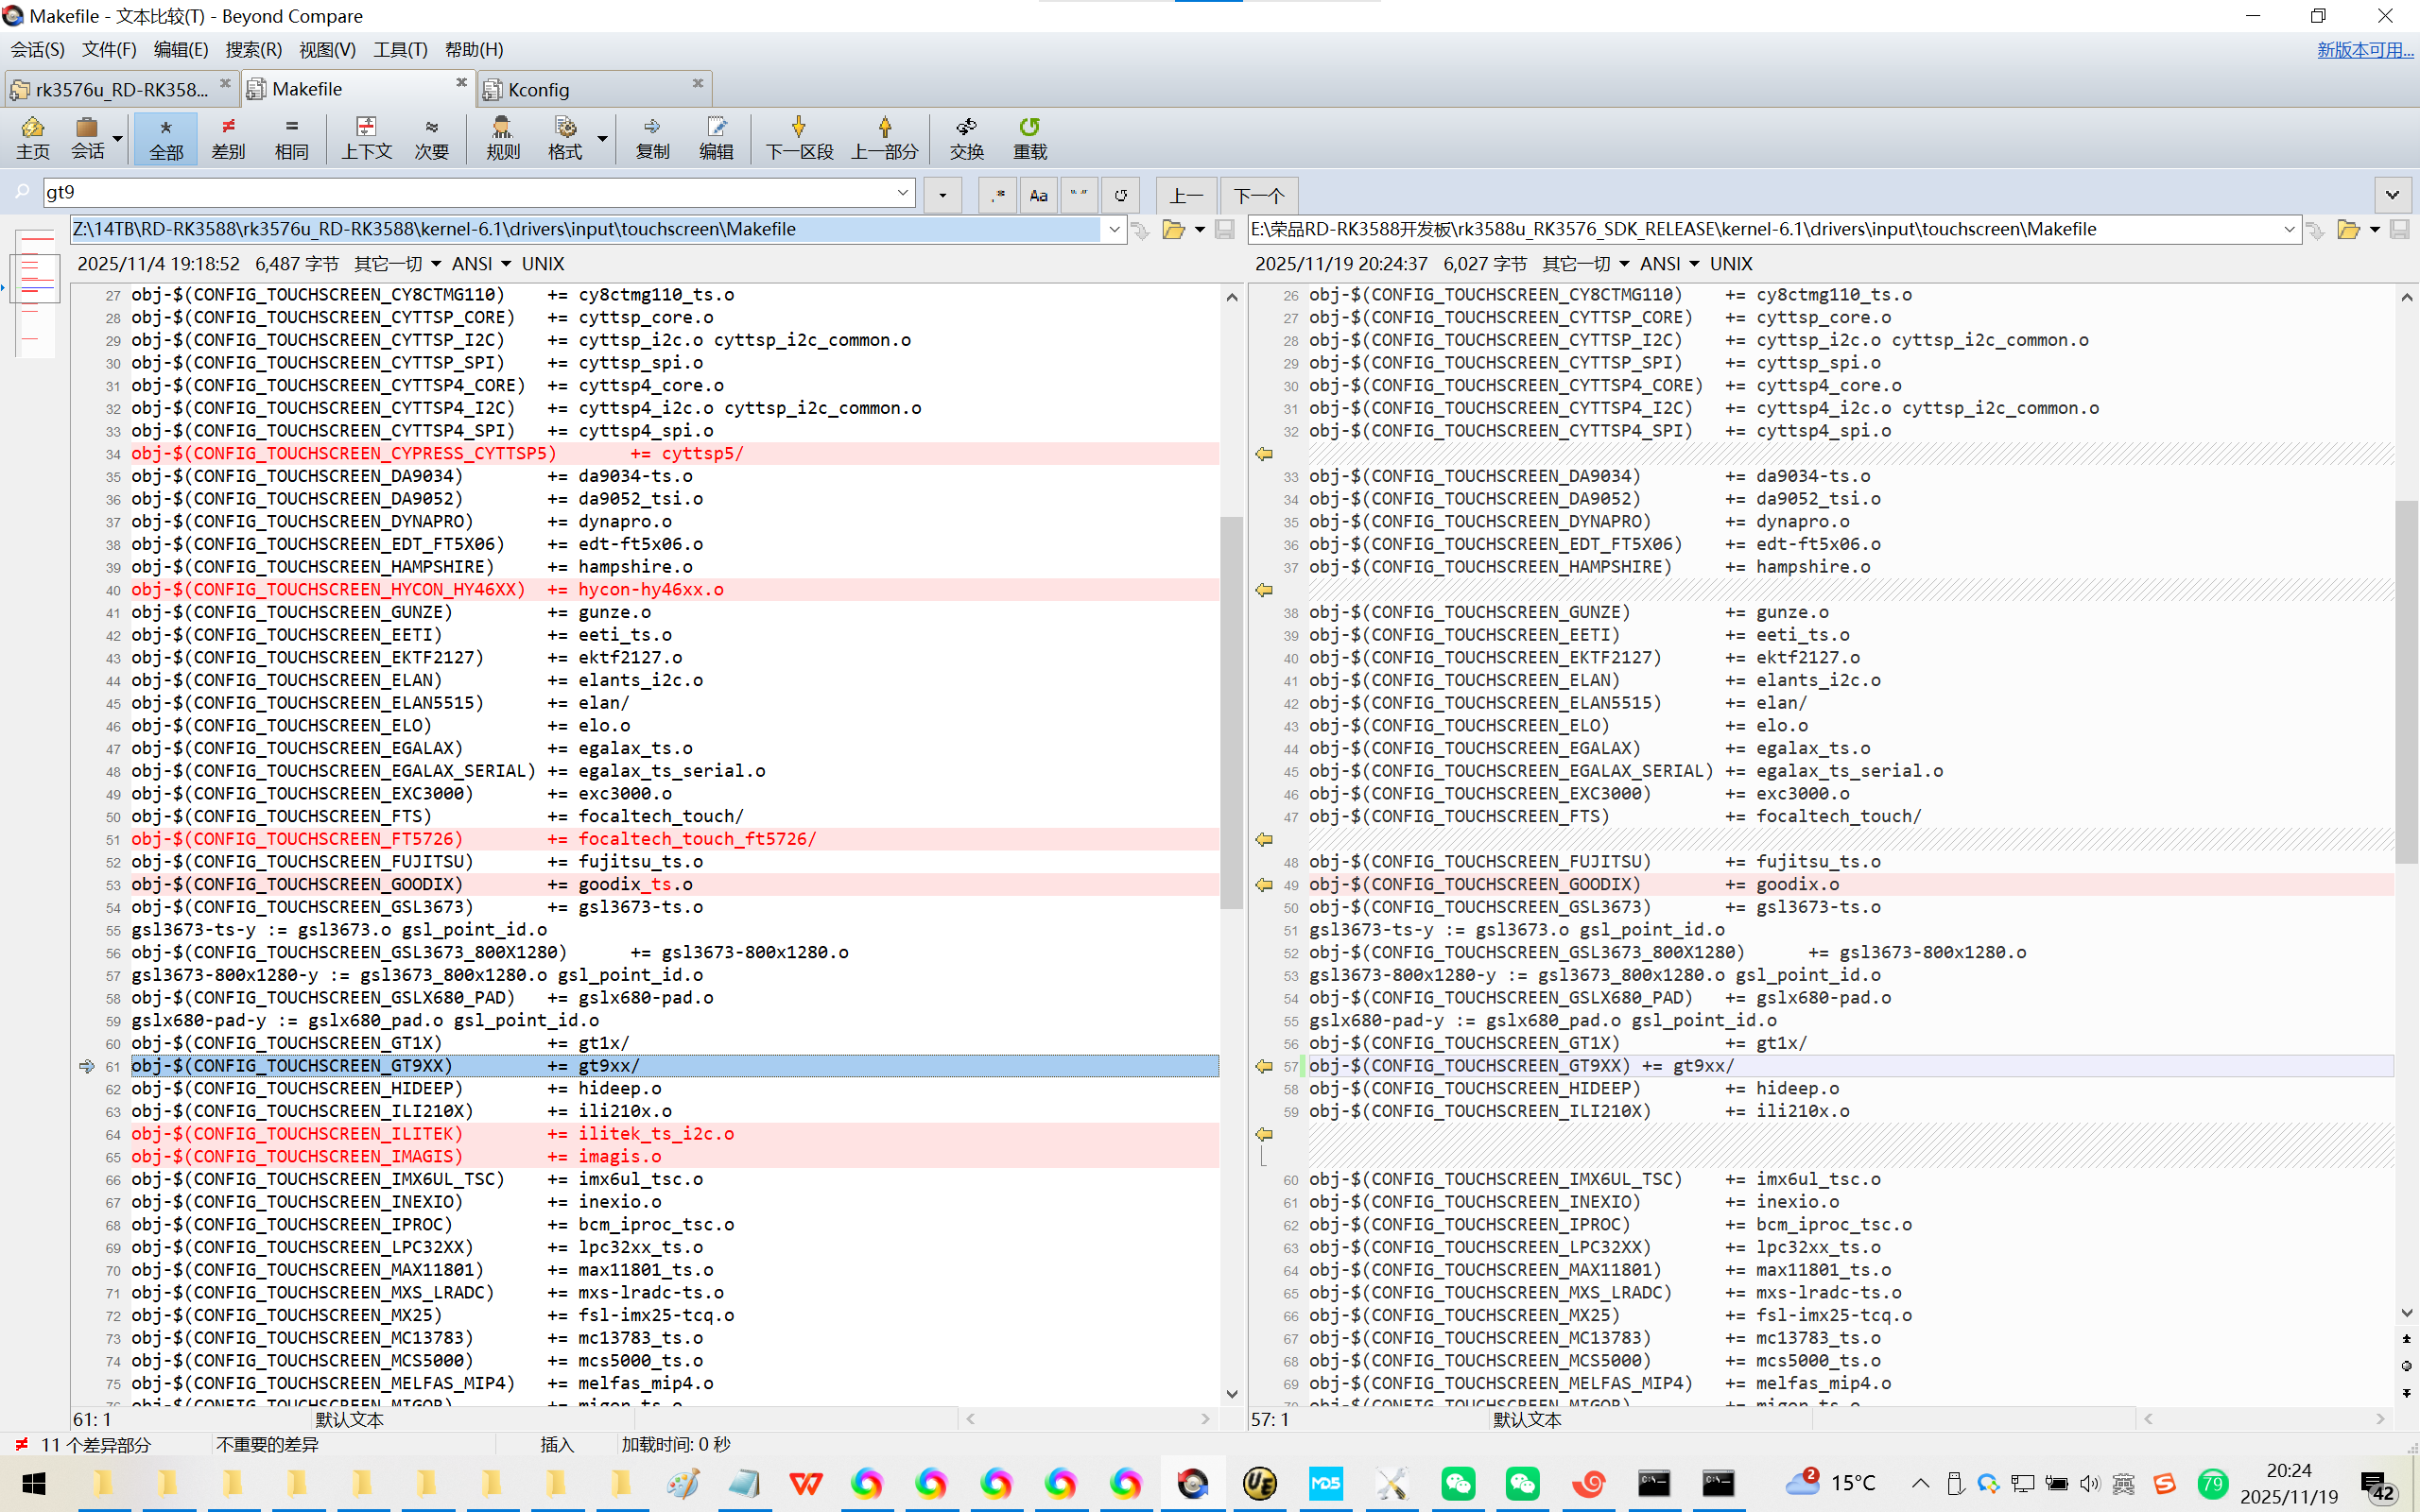Click the 新版本可用 update link

pyautogui.click(x=2364, y=50)
